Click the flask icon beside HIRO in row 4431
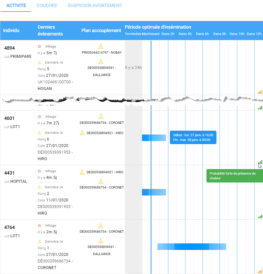 click(x=82, y=172)
